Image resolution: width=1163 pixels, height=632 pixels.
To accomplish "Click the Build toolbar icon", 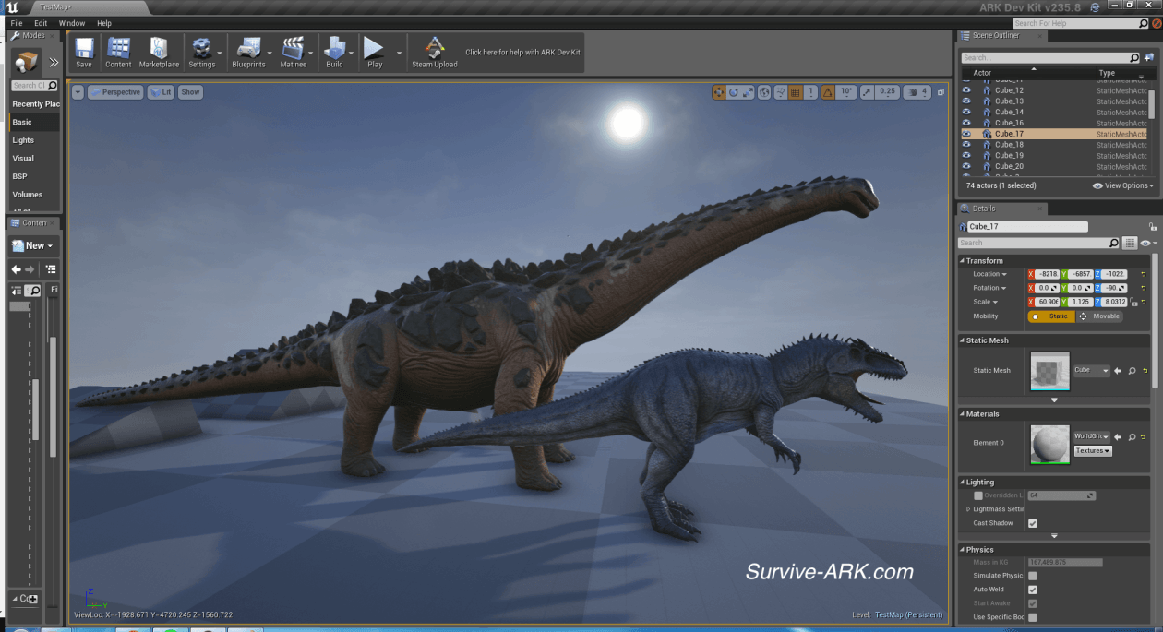I will click(x=334, y=52).
